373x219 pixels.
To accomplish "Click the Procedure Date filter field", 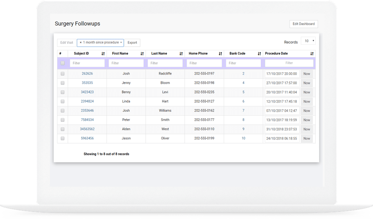I will click(289, 63).
